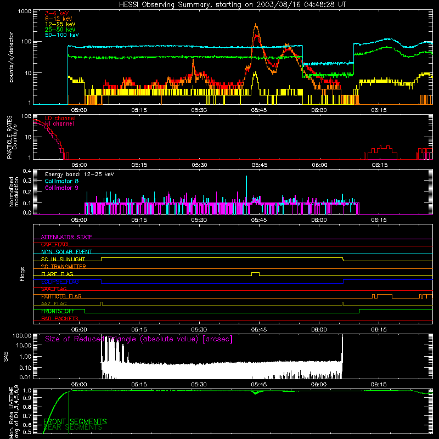This screenshot has width=439, height=439.
Task: Click the 05:45 tick under the counts panel
Action: tap(259, 110)
